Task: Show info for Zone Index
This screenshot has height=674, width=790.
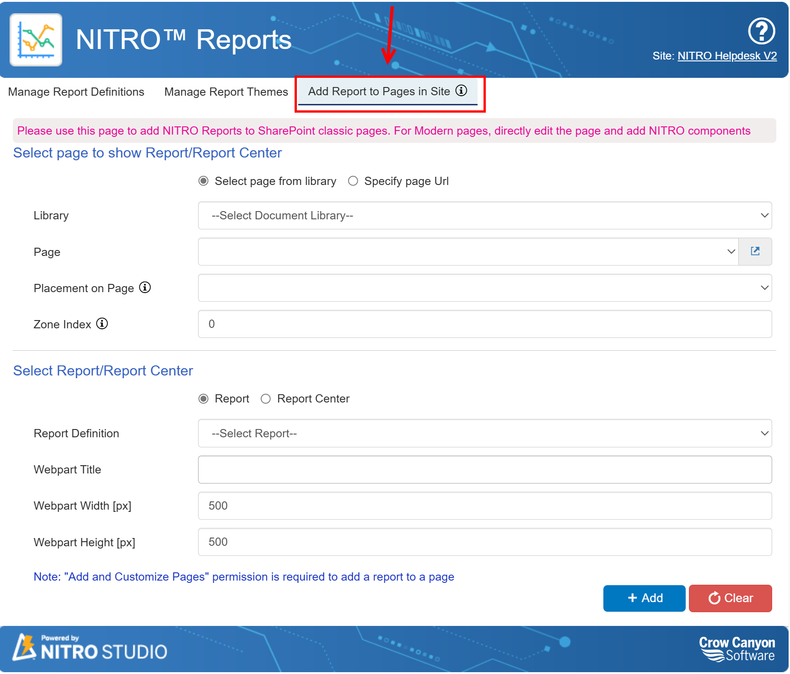Action: (x=102, y=324)
